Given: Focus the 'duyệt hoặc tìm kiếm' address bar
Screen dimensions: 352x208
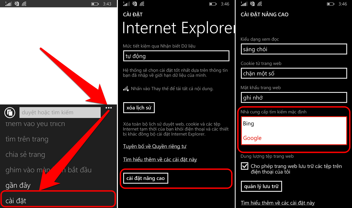Looking at the screenshot, I should (60, 112).
